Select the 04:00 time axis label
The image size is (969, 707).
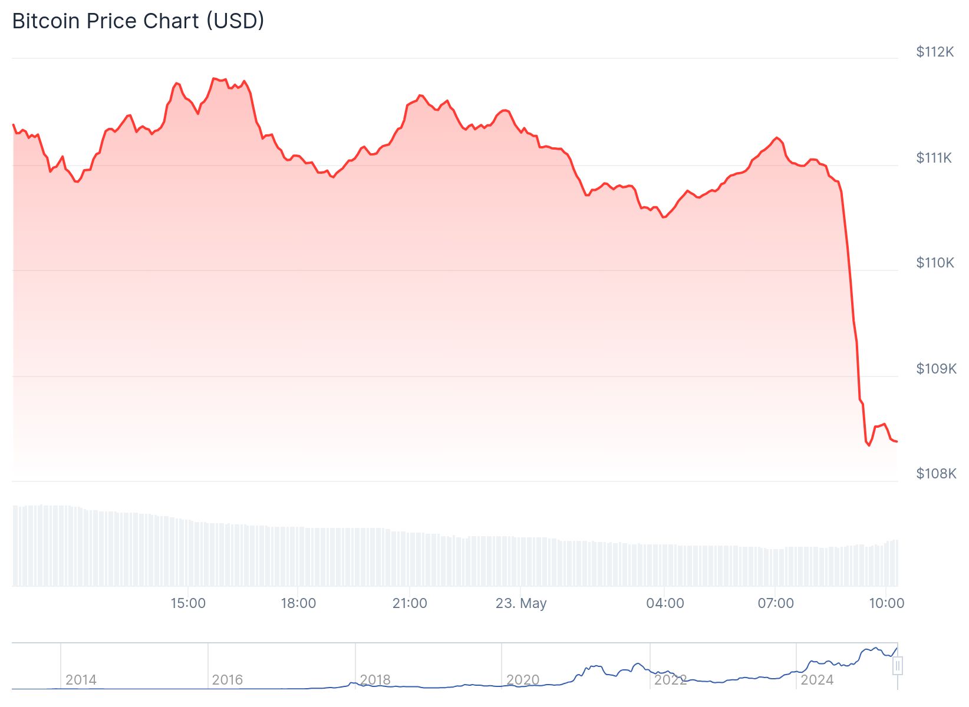[x=665, y=603]
